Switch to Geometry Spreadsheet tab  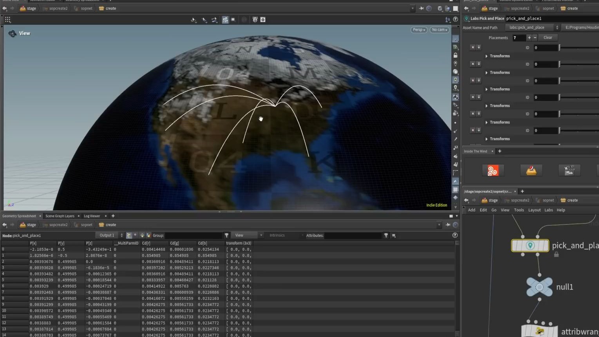(x=19, y=216)
